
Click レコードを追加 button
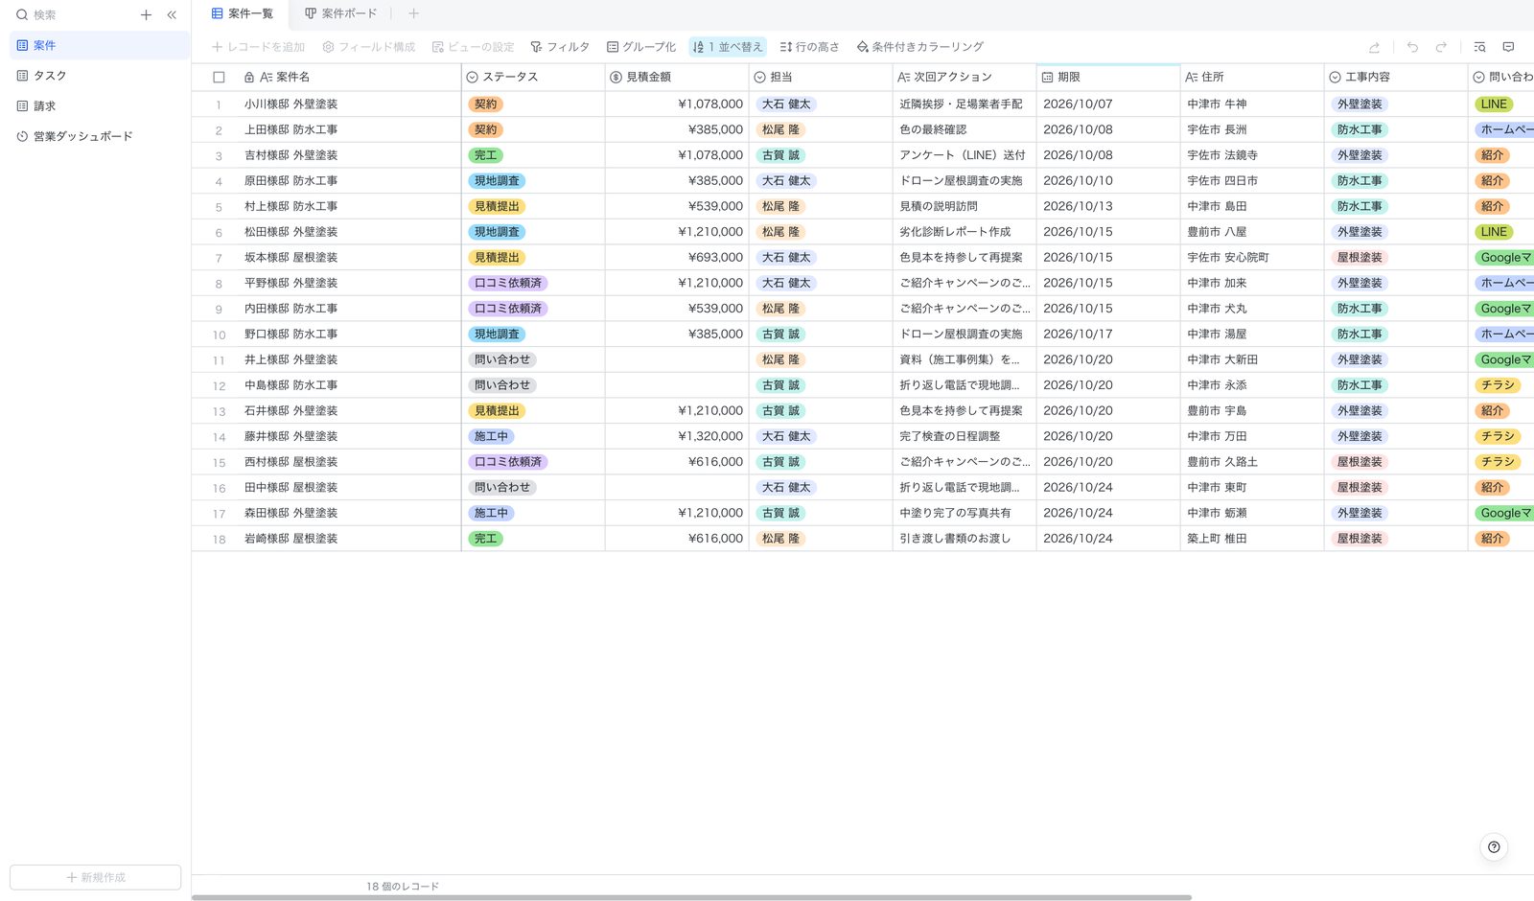tap(258, 47)
